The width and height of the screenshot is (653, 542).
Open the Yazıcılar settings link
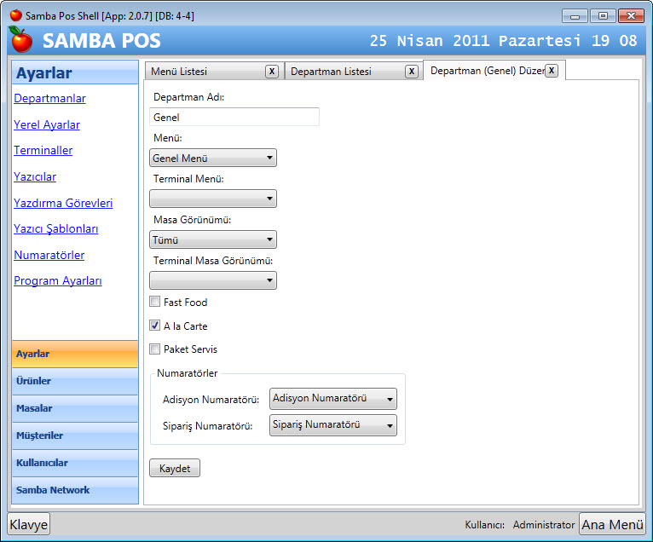35,177
